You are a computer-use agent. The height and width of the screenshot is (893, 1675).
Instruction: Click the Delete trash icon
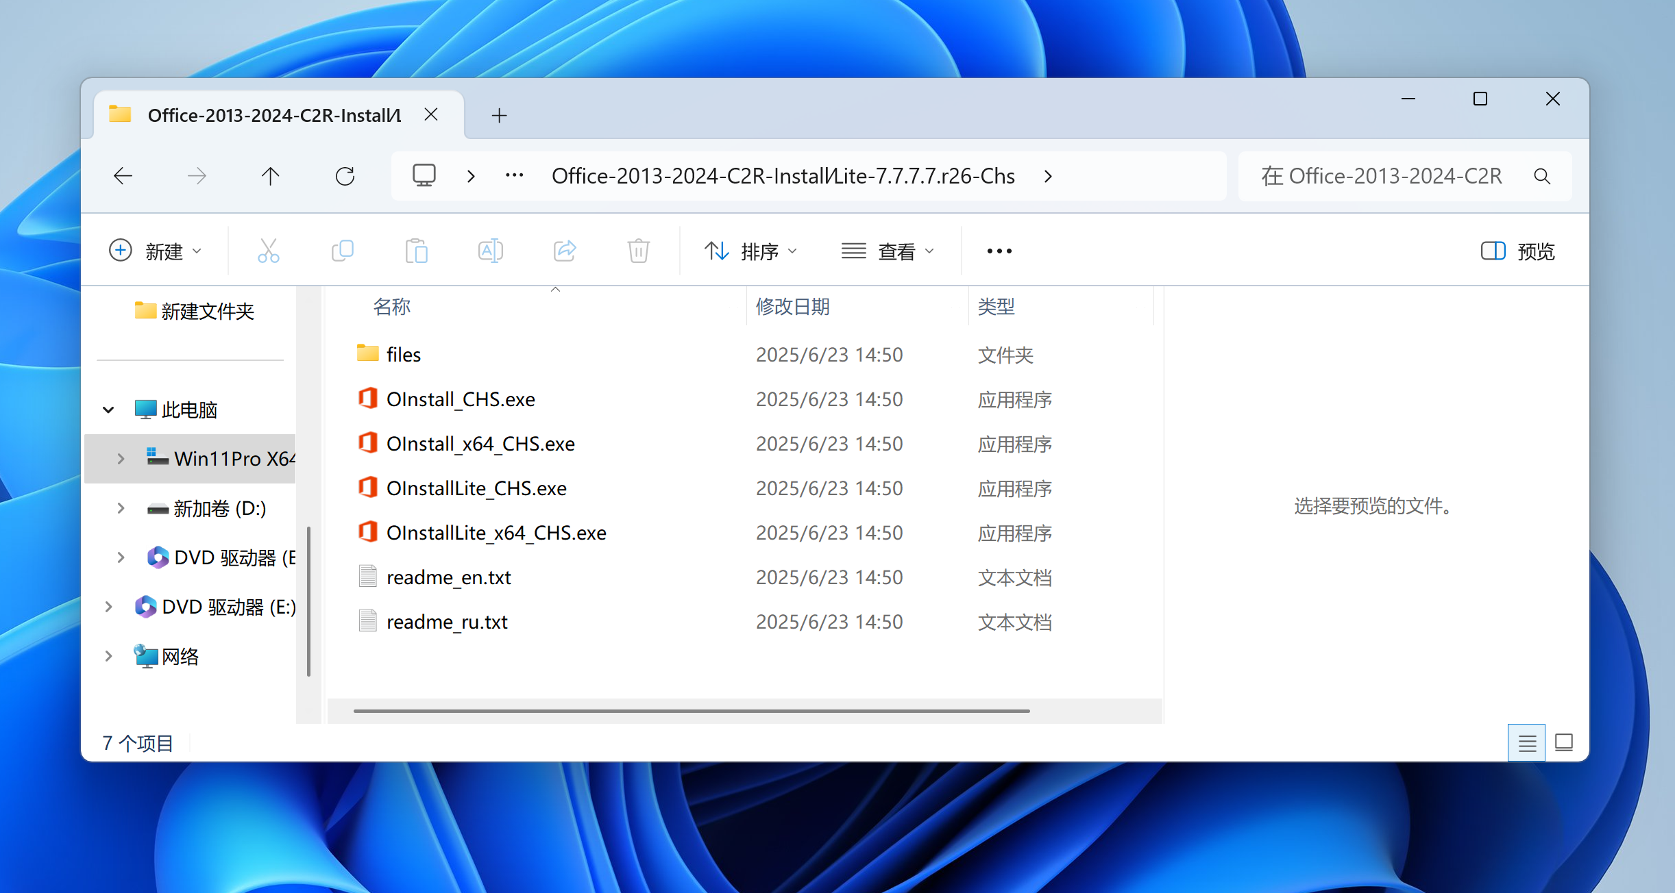click(638, 251)
